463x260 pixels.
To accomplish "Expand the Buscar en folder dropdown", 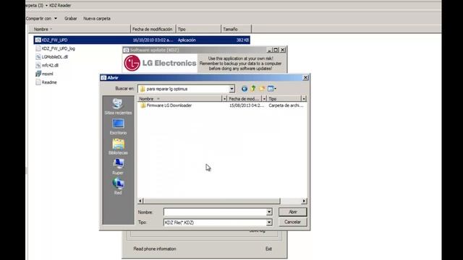I will [x=231, y=89].
